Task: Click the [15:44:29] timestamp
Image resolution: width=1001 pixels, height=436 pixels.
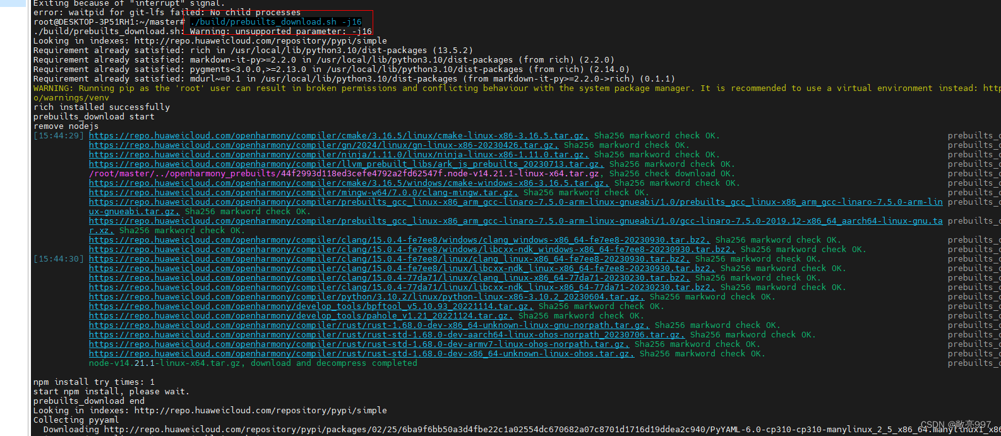Action: (x=59, y=136)
